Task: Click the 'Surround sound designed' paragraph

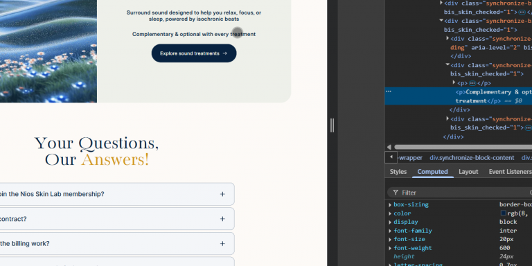Action: (x=194, y=16)
